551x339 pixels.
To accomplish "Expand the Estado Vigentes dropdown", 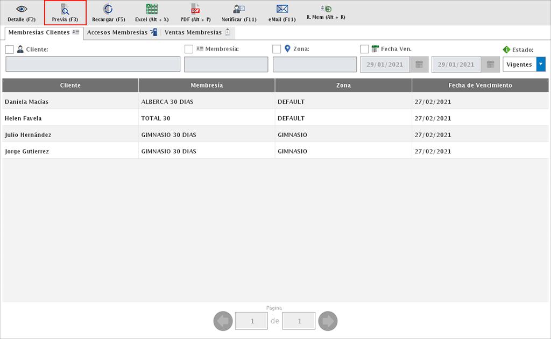I will [541, 65].
